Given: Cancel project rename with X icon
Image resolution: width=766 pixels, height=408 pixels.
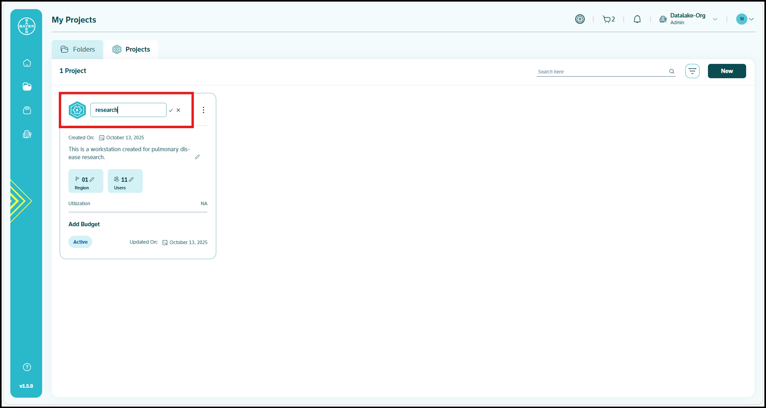Looking at the screenshot, I should pos(178,110).
